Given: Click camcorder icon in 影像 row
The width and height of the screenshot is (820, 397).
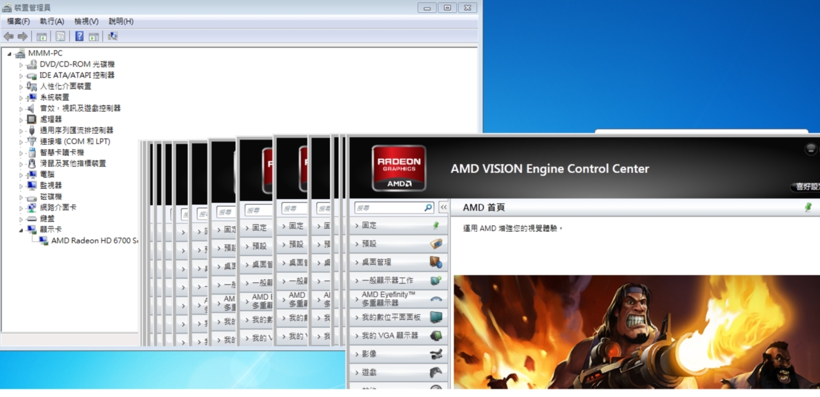Looking at the screenshot, I should (x=436, y=353).
